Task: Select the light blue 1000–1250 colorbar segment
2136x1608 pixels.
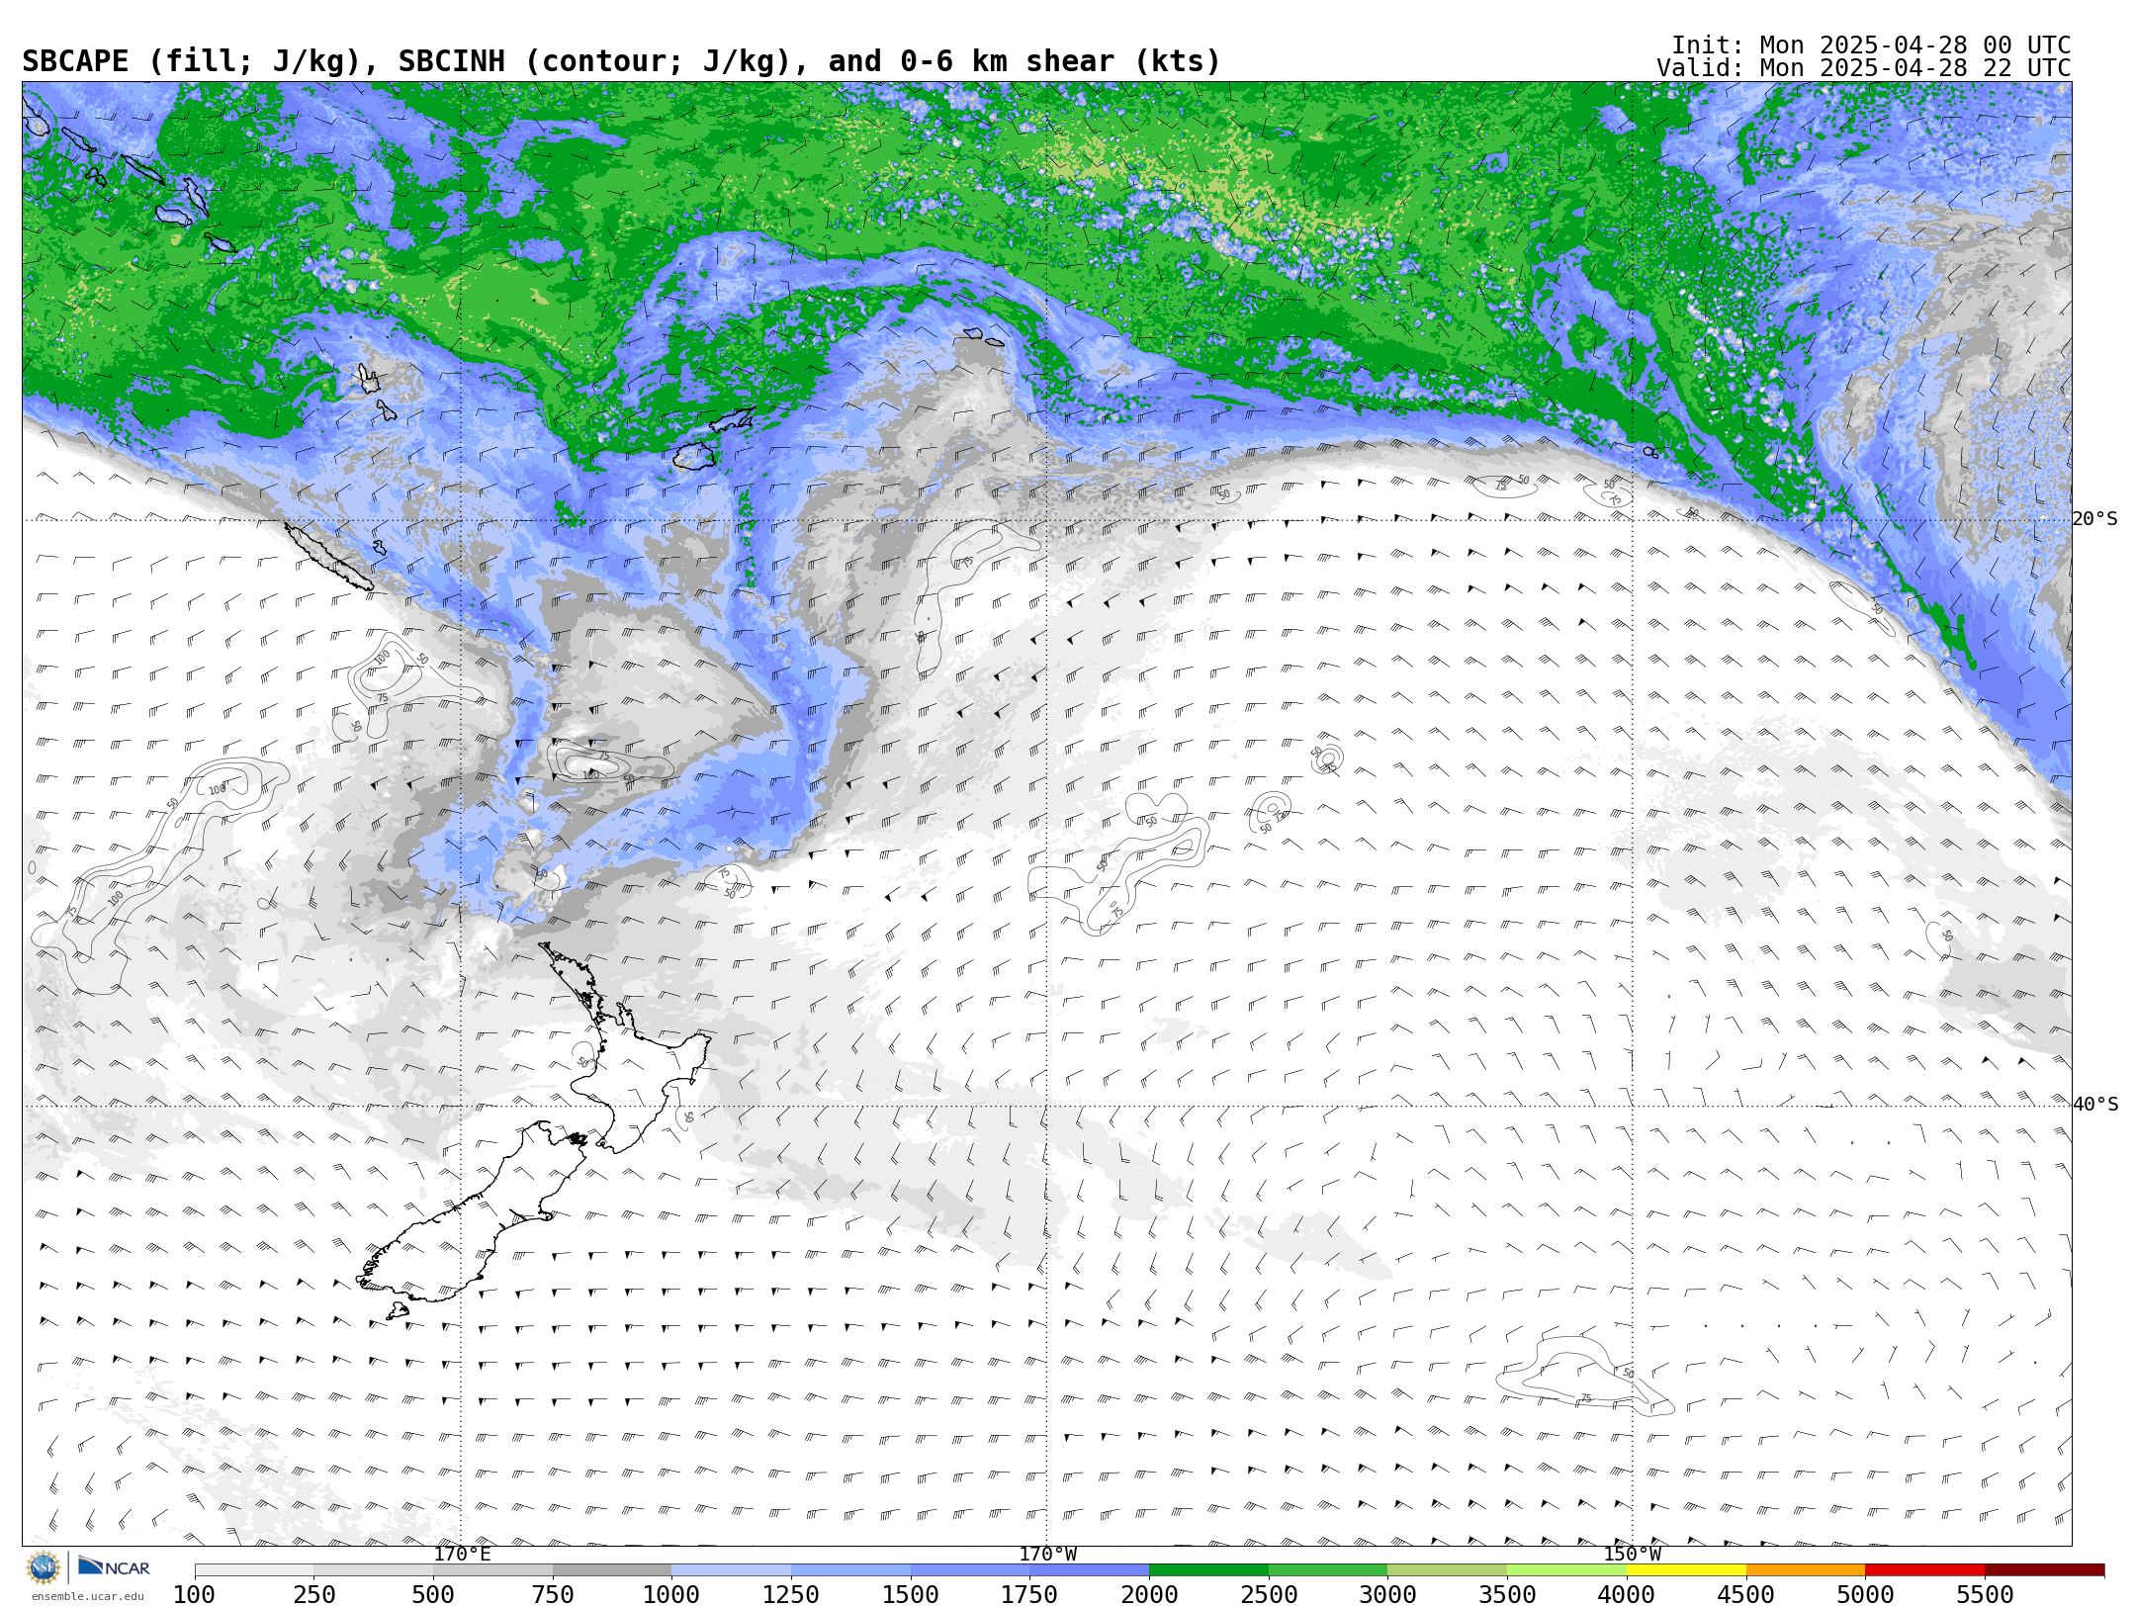Action: point(731,1570)
